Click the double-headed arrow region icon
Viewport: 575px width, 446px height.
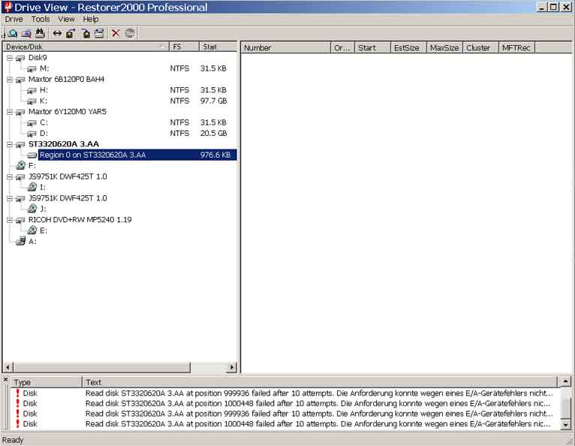[x=57, y=34]
